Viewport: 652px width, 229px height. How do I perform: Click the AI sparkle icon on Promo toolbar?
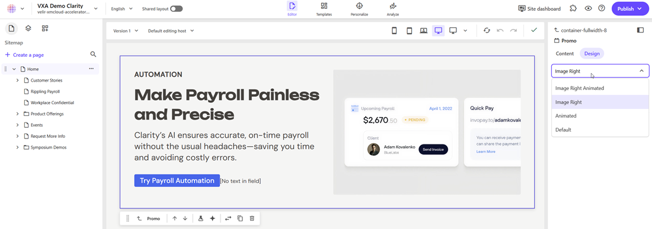click(x=212, y=218)
